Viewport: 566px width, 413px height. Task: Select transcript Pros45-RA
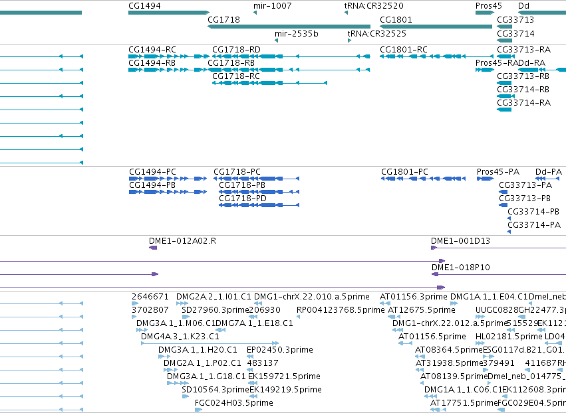coord(485,70)
